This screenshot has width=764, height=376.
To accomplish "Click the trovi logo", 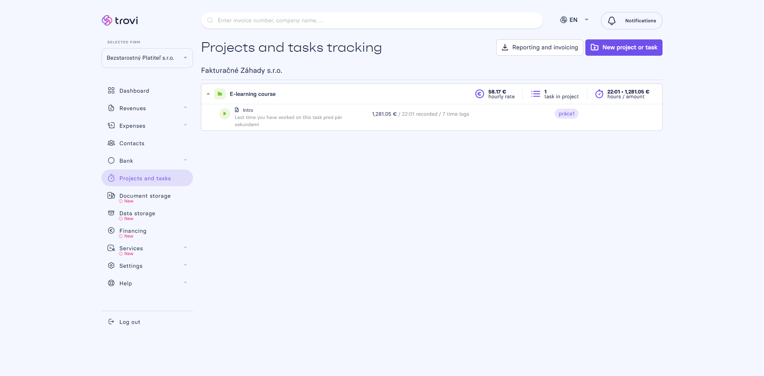I will pyautogui.click(x=120, y=20).
